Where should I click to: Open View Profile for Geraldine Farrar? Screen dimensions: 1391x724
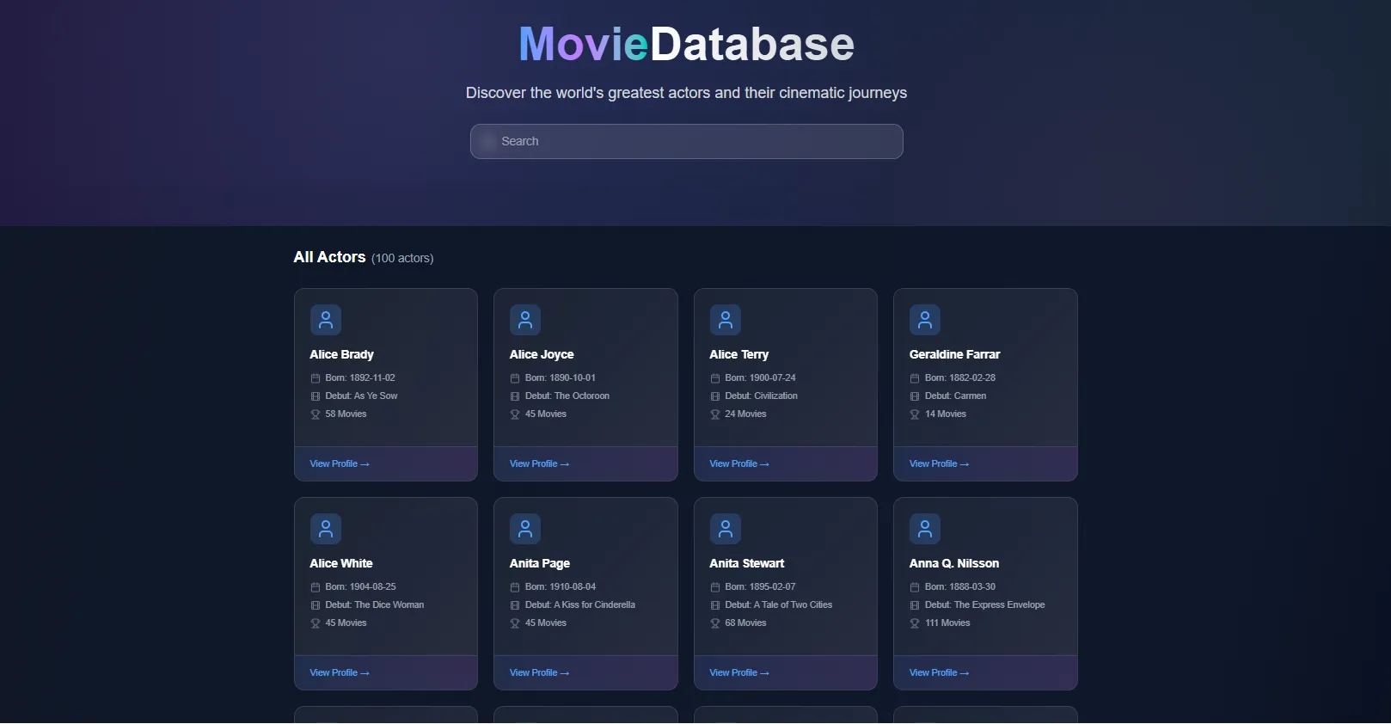pyautogui.click(x=939, y=463)
